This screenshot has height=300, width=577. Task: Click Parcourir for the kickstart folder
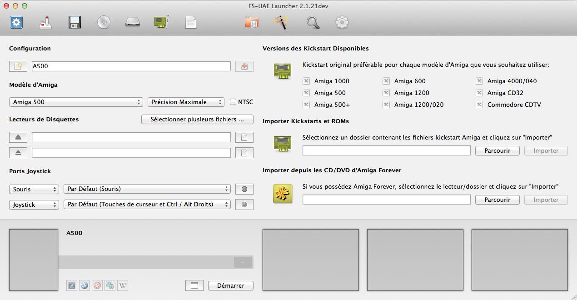click(497, 150)
